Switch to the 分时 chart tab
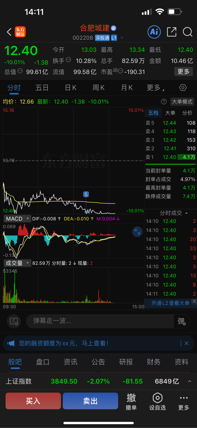The image size is (197, 428). click(x=14, y=88)
